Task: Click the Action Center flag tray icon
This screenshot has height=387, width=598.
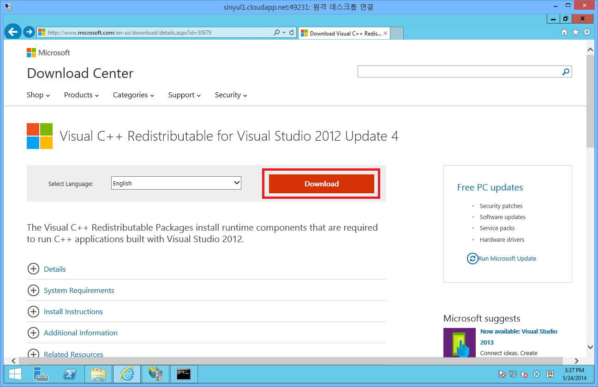Action: tap(502, 374)
